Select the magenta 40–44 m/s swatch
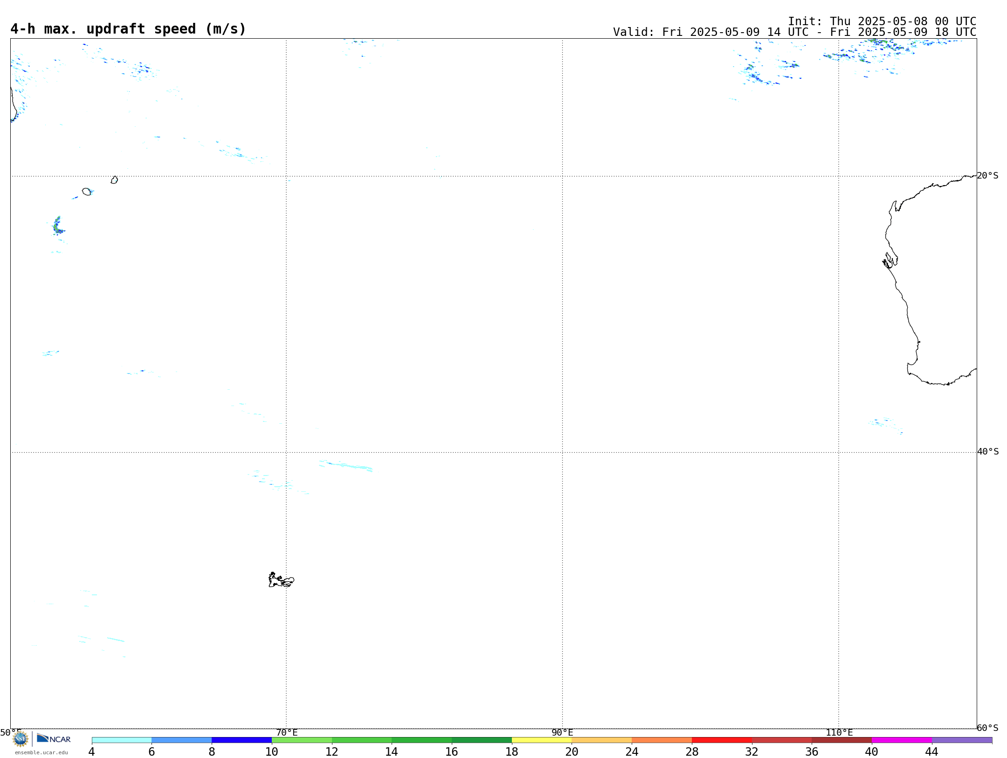This screenshot has height=758, width=1007. point(902,740)
